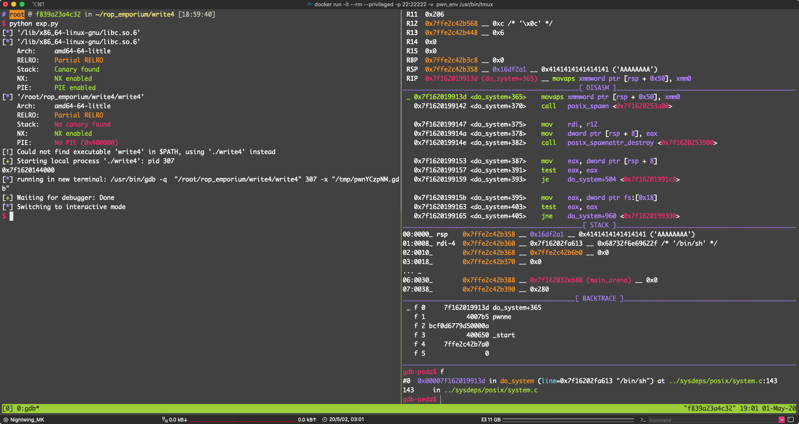Click the tmux session label [0]

[x=7, y=409]
